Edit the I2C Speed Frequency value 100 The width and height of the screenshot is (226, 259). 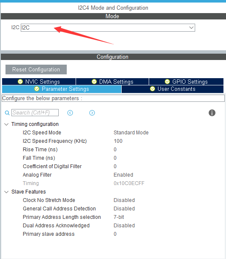(118, 141)
